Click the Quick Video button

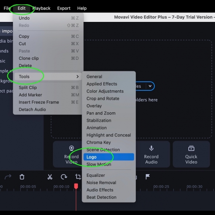pyautogui.click(x=191, y=154)
